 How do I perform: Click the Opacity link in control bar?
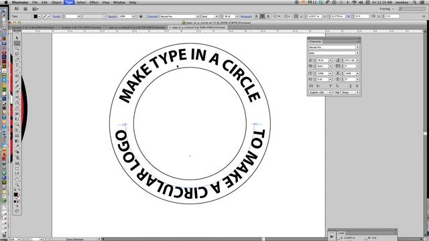tap(112, 16)
